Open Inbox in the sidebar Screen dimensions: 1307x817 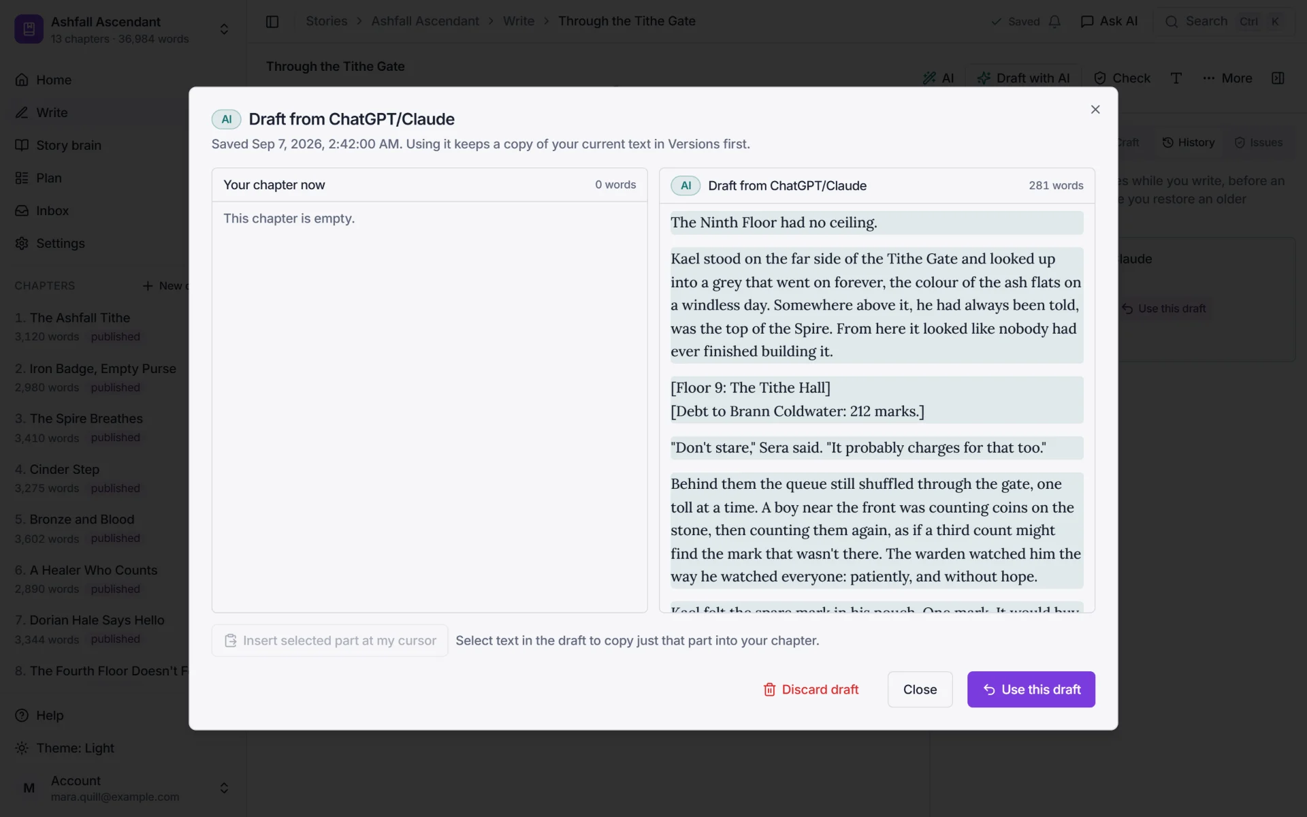click(x=42, y=210)
